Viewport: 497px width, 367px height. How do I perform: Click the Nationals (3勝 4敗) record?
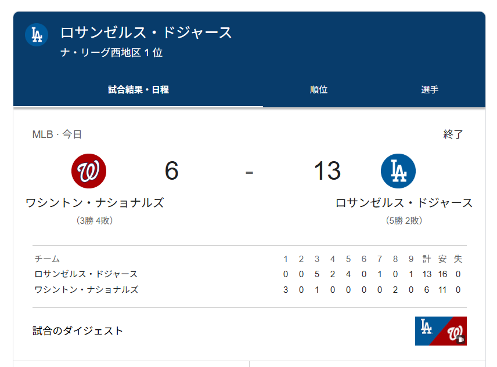[95, 221]
